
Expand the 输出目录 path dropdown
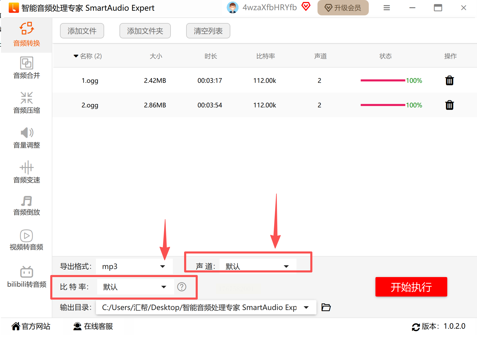[x=306, y=307]
